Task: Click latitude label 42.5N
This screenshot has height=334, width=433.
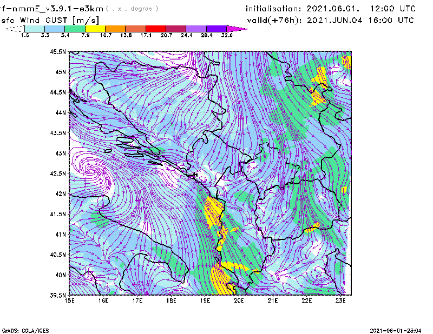Action: [58, 173]
